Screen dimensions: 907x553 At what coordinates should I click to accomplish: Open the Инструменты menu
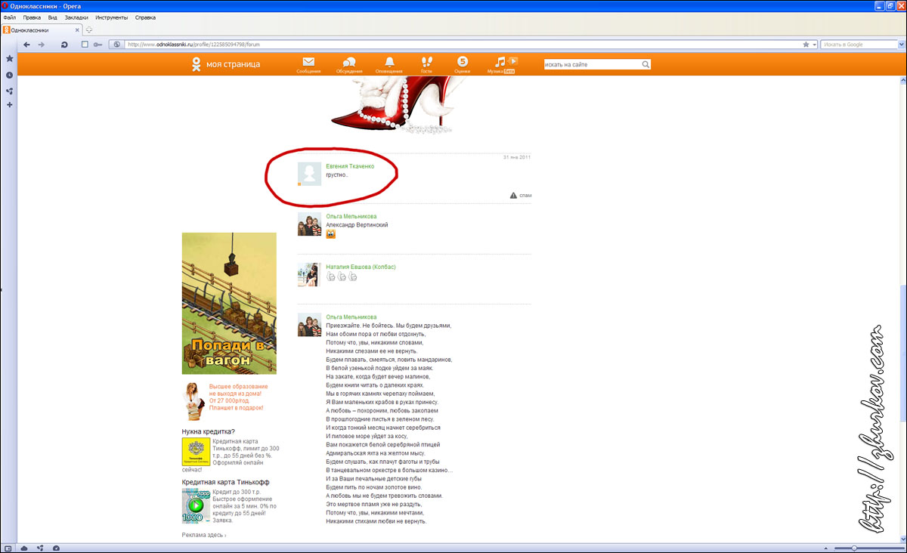coord(111,17)
